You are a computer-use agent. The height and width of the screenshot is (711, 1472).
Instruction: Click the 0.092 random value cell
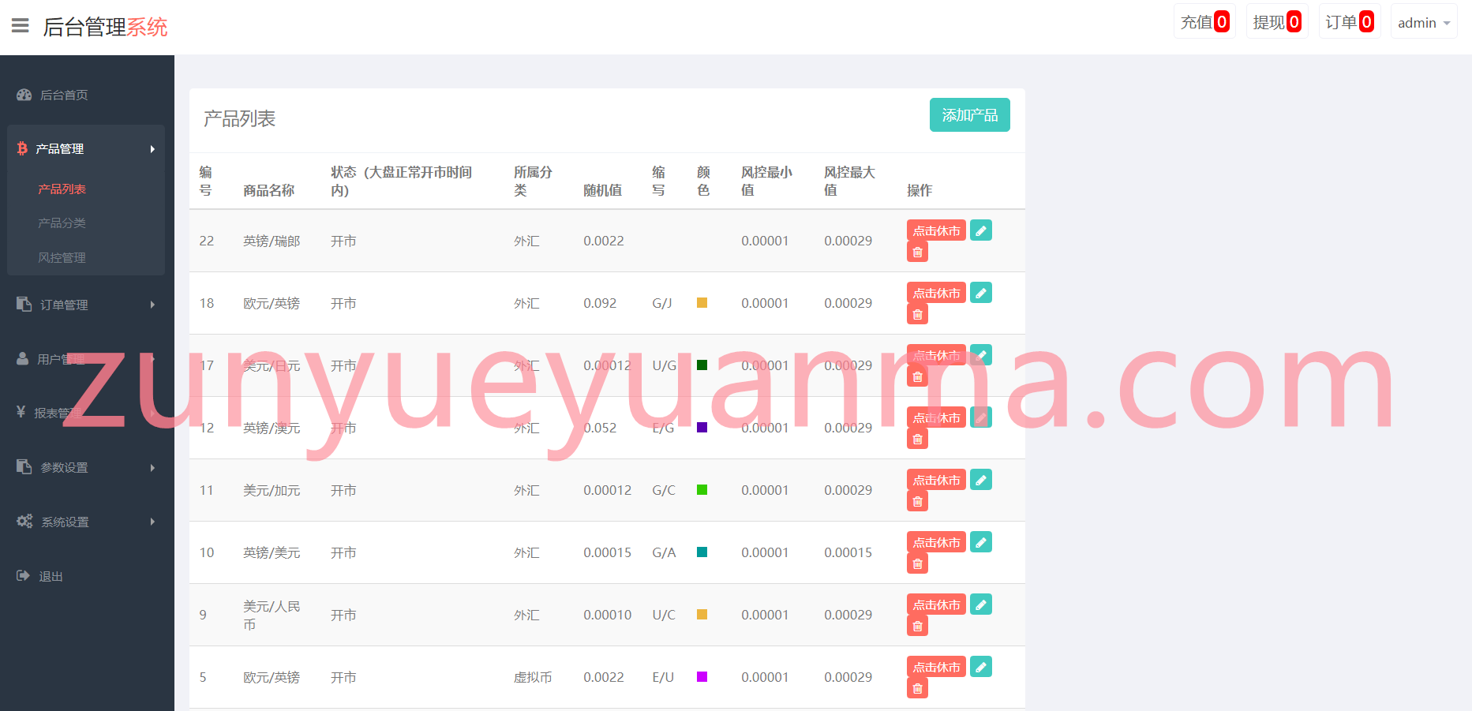[600, 303]
